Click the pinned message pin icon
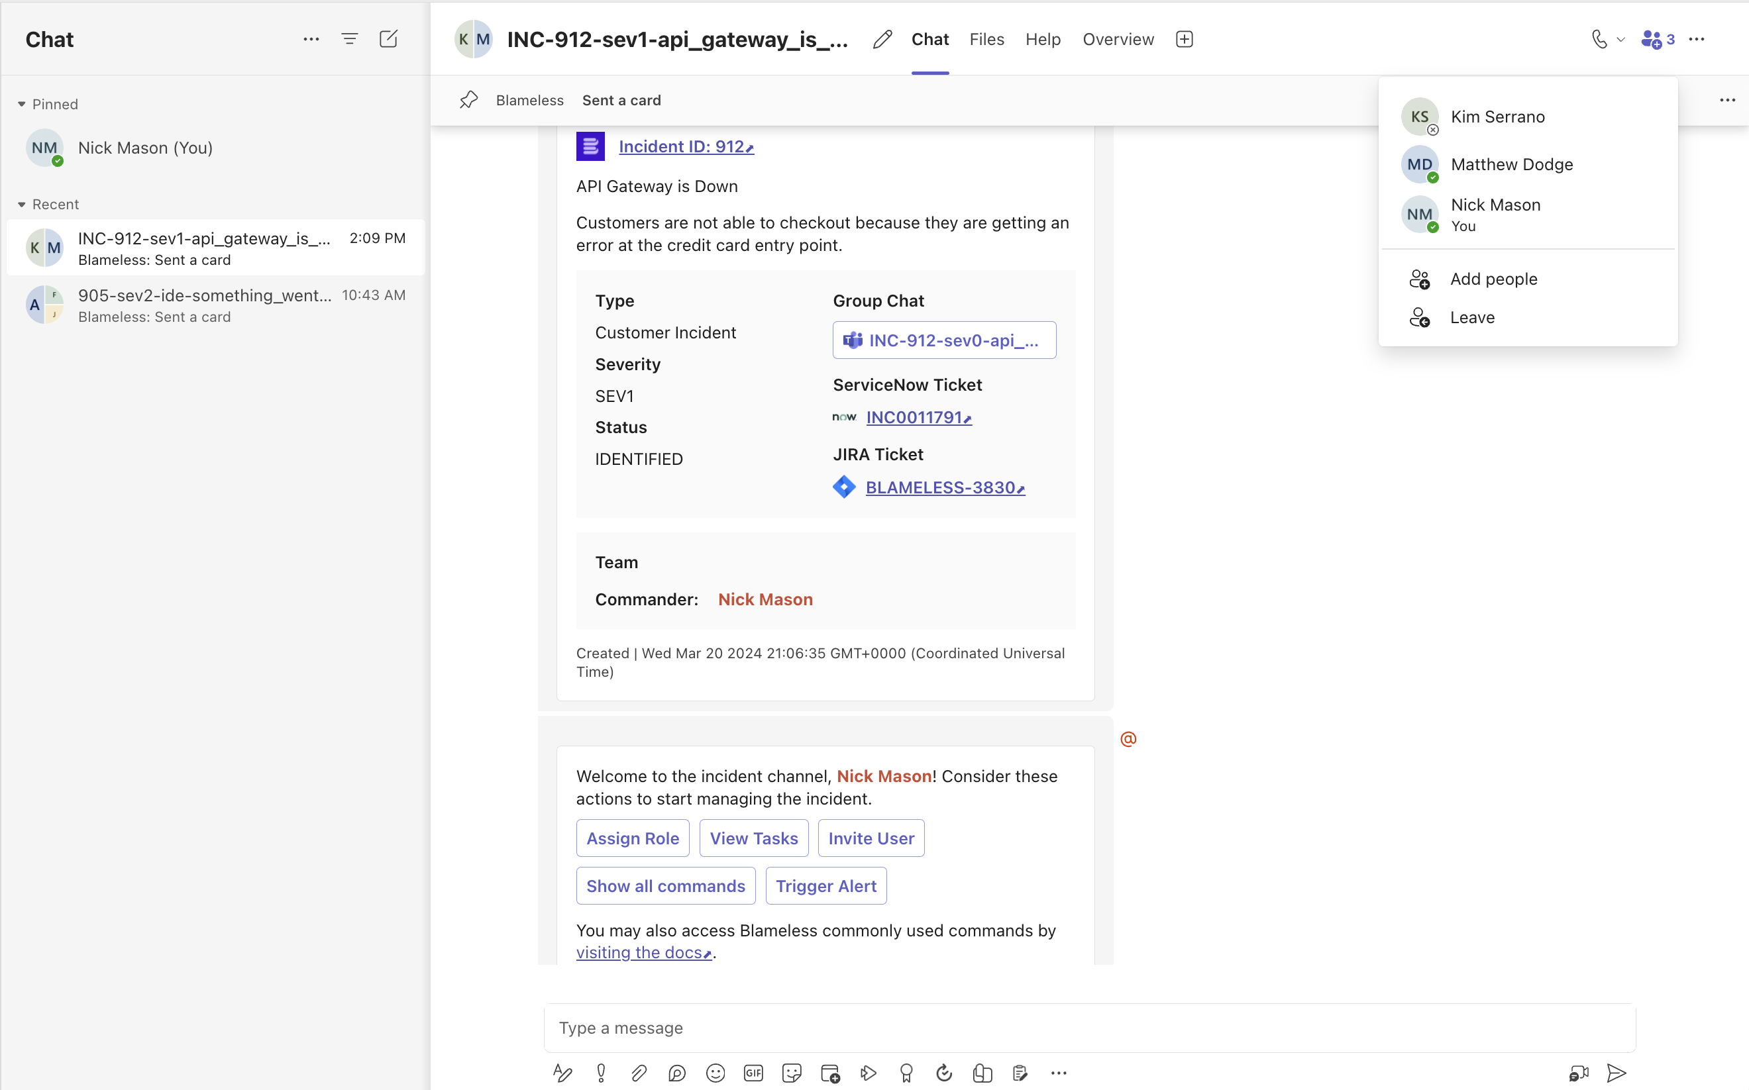This screenshot has width=1749, height=1090. (x=469, y=100)
